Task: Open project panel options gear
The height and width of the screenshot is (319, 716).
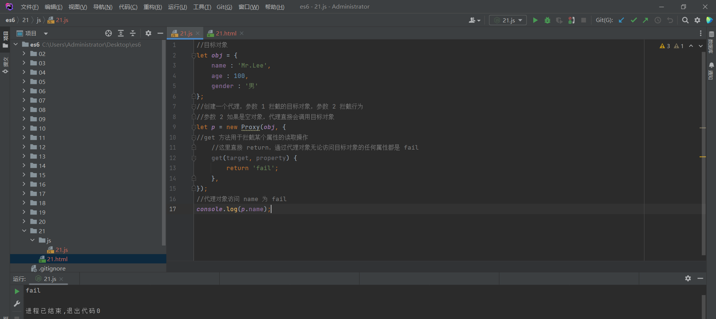Action: [x=148, y=33]
